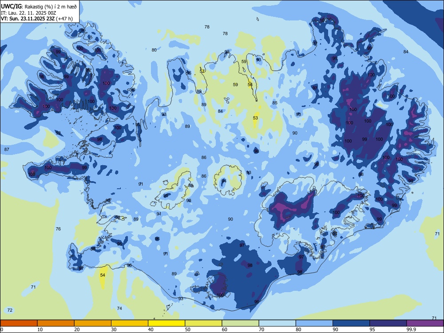Click the '99.9' legend scale label
This screenshot has height=333, width=444.
tap(411, 329)
